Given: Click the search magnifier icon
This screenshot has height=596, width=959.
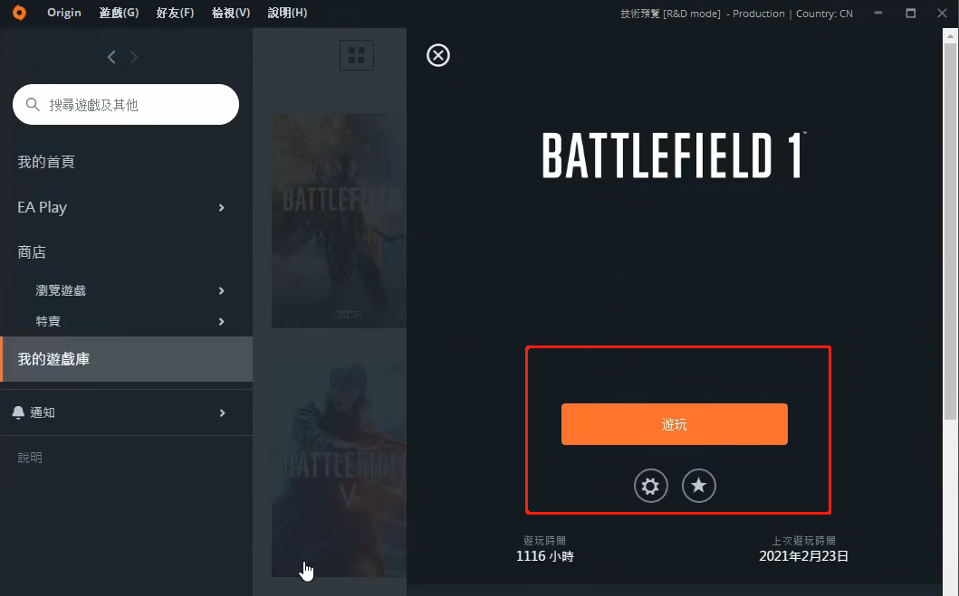Looking at the screenshot, I should [x=33, y=104].
